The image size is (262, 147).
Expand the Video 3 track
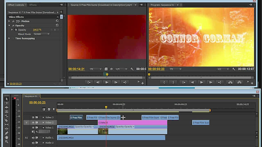43,118
